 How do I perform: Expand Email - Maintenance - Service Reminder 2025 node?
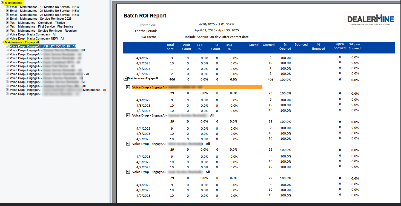coord(7,19)
